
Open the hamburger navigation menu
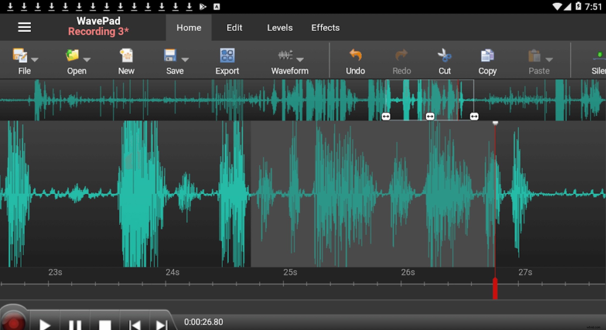pyautogui.click(x=24, y=27)
